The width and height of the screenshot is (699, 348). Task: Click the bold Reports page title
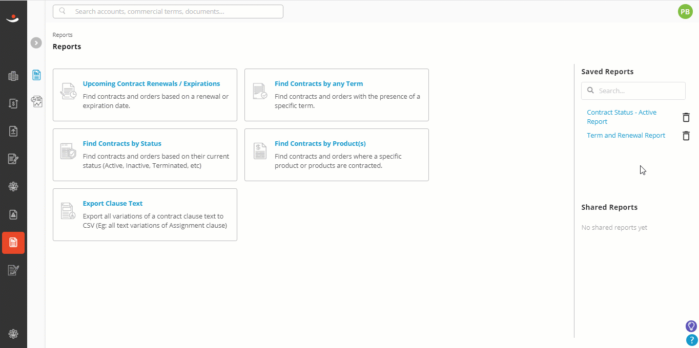coord(67,47)
